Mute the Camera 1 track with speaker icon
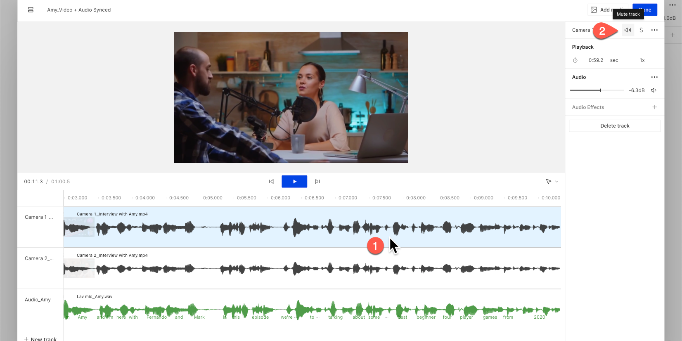The image size is (682, 341). 628,30
